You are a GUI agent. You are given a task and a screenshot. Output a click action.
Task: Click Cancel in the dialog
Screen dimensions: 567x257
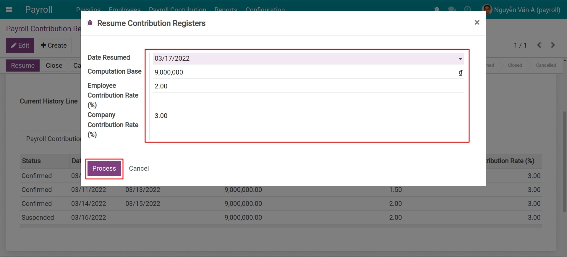click(x=139, y=169)
